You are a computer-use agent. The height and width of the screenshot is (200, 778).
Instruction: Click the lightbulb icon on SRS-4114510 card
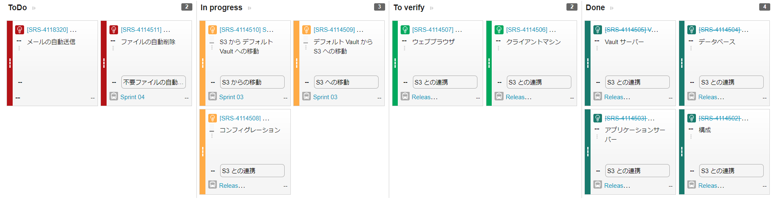point(212,30)
